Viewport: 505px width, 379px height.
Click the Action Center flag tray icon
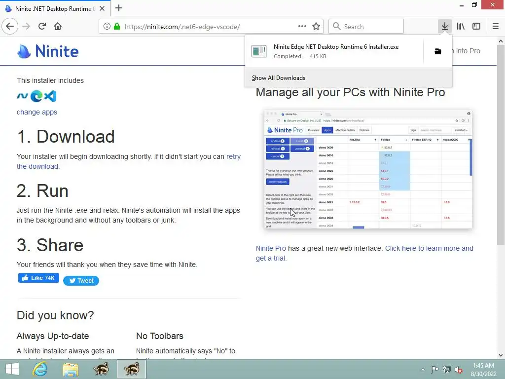pyautogui.click(x=434, y=370)
